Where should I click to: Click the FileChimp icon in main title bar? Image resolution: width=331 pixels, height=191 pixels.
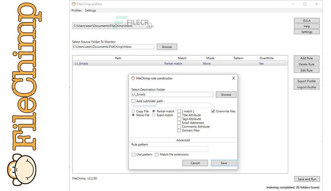pos(74,4)
